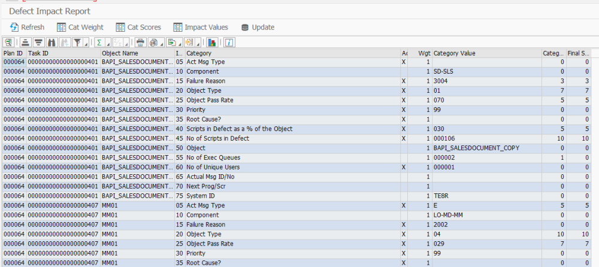Screen dimensions: 599x267
Task: Click the Subtotals icon
Action: pyautogui.click(x=119, y=43)
